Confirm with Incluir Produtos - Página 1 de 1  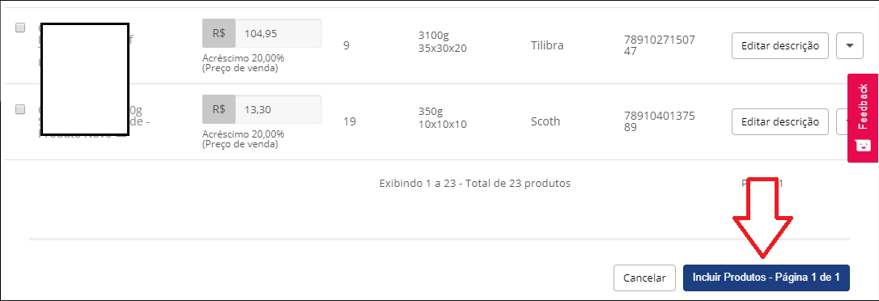pos(766,278)
